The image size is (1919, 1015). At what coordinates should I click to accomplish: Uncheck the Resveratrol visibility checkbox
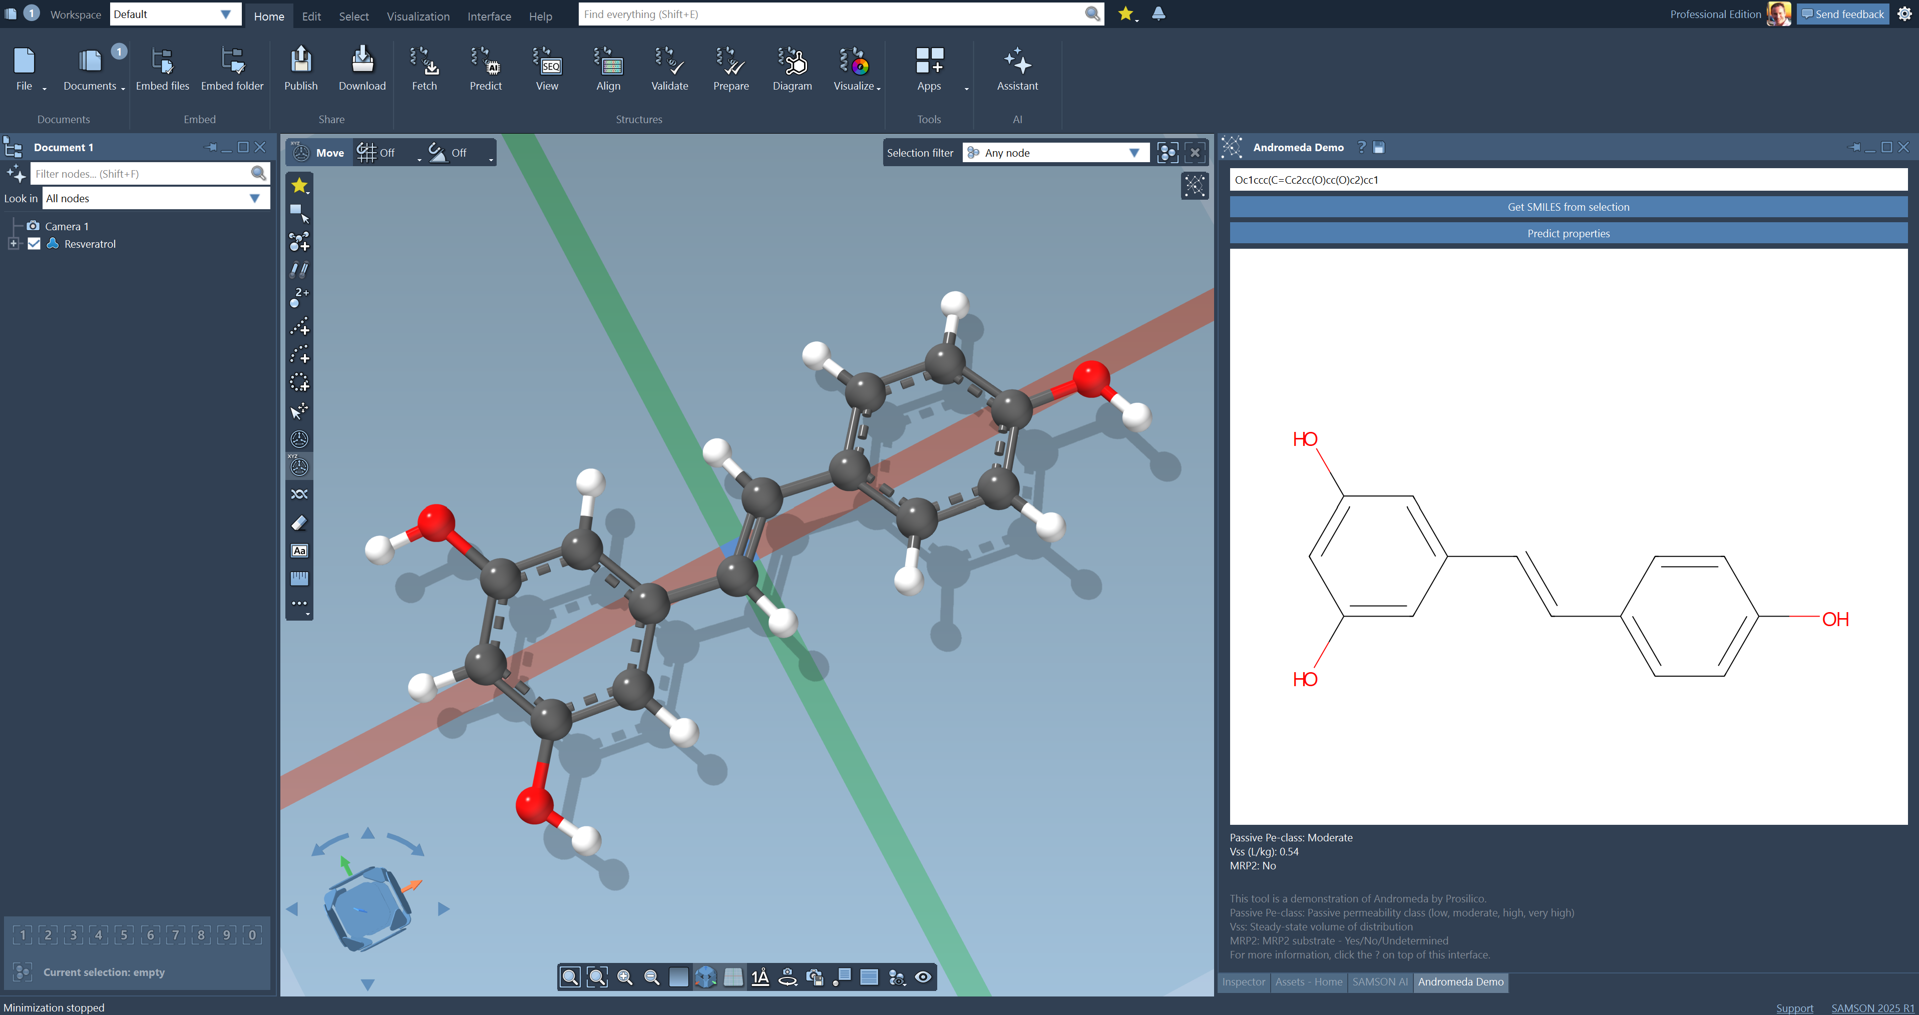[34, 244]
